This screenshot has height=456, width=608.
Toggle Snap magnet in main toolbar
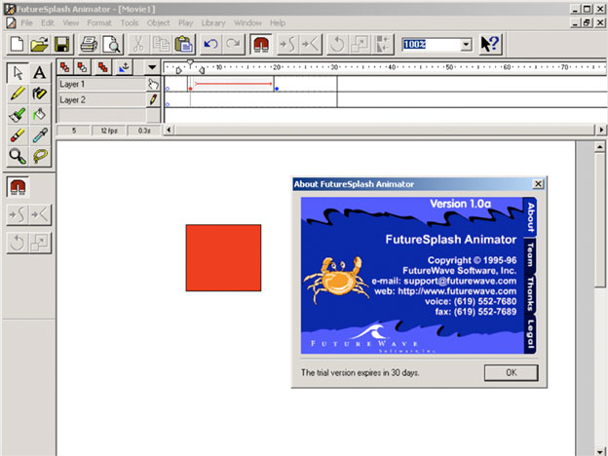pyautogui.click(x=261, y=44)
